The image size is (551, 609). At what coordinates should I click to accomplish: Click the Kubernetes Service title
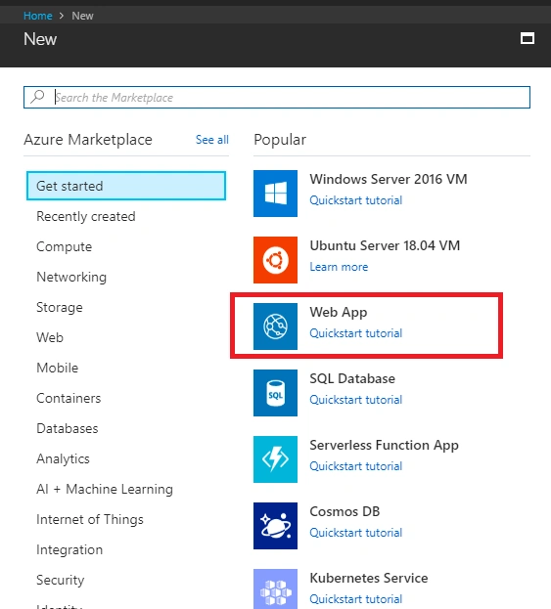[369, 578]
